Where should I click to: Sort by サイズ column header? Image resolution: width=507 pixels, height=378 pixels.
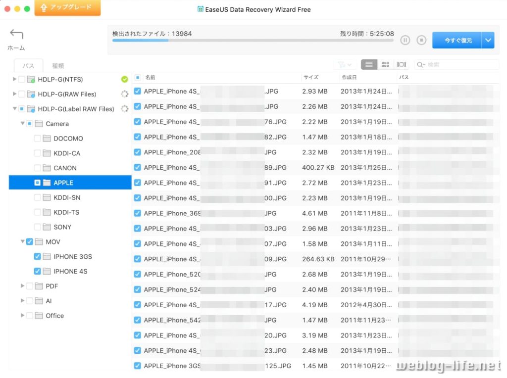[x=311, y=78]
